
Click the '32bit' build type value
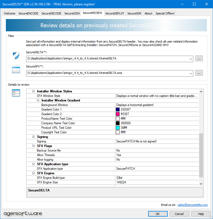pyautogui.click(x=119, y=178)
